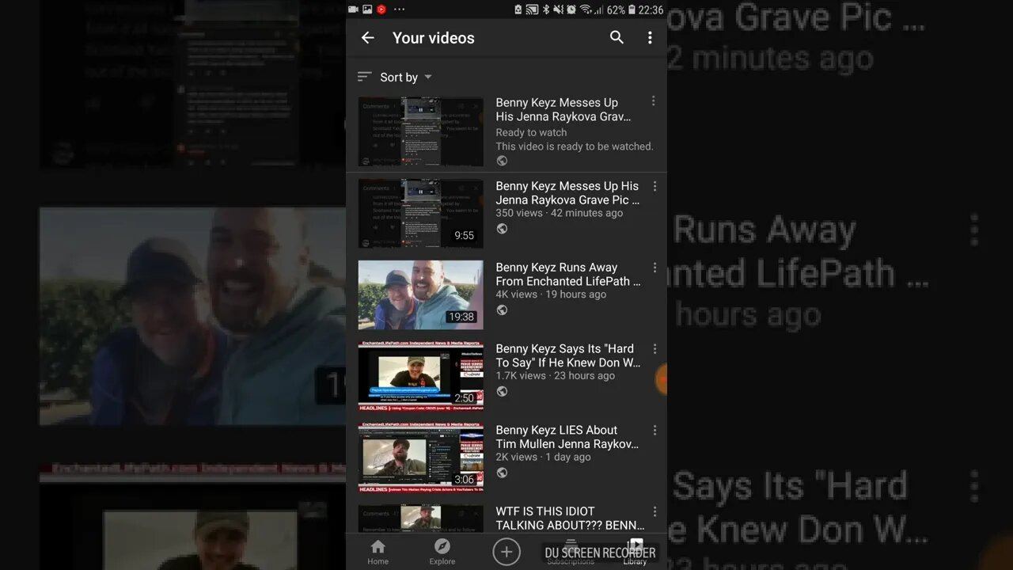Open options for the Ready to watch video
Viewport: 1013px width, 570px height.
click(653, 101)
